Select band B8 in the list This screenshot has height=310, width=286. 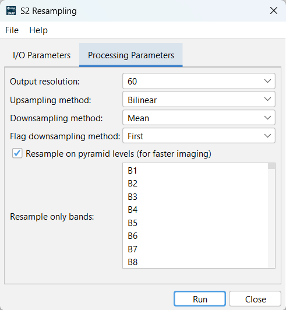[195, 262]
